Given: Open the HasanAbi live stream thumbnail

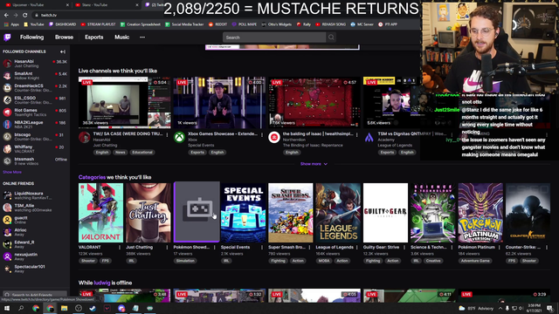Looking at the screenshot, I should (124, 103).
